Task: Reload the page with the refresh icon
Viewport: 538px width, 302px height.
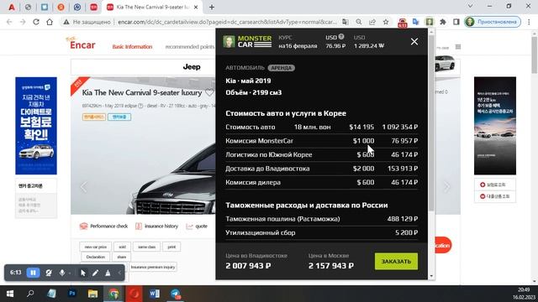Action: [36, 22]
